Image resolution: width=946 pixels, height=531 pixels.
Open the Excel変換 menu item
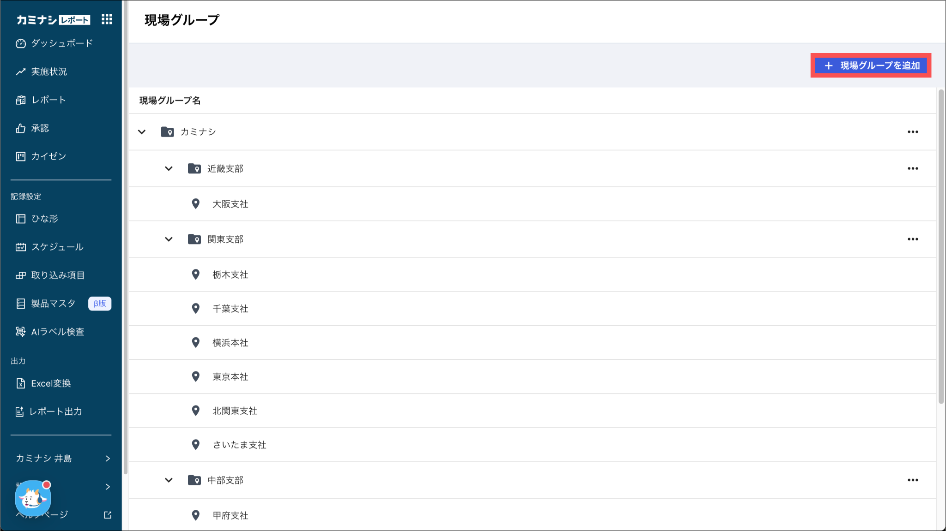coord(51,383)
